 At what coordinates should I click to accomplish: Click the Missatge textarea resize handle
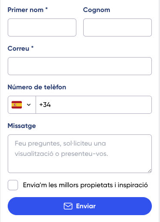[150, 170]
